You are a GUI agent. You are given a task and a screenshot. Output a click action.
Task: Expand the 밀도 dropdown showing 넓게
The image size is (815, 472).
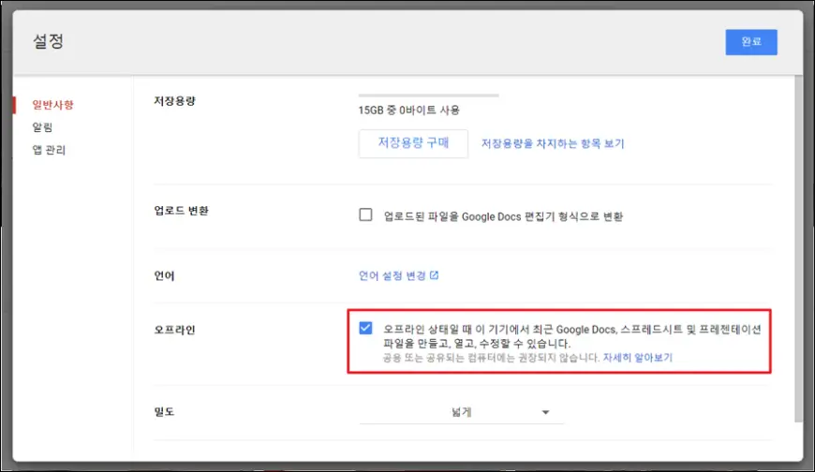coord(461,412)
